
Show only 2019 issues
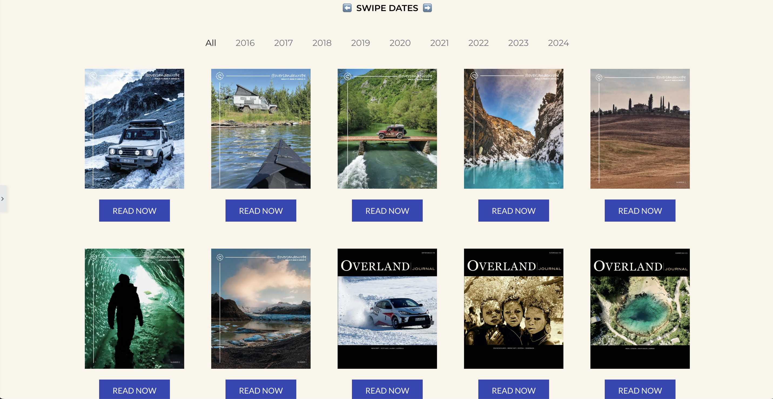[360, 43]
